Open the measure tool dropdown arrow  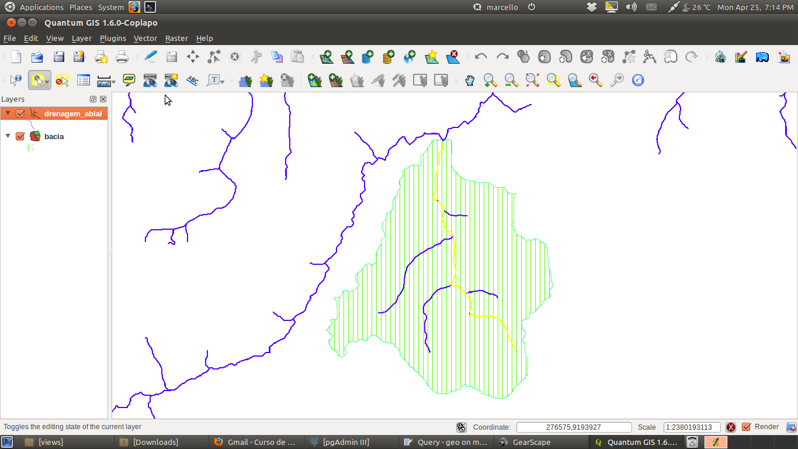click(x=113, y=81)
